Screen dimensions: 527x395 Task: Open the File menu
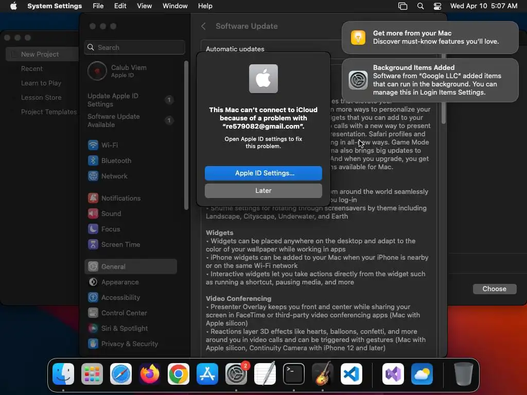click(98, 6)
